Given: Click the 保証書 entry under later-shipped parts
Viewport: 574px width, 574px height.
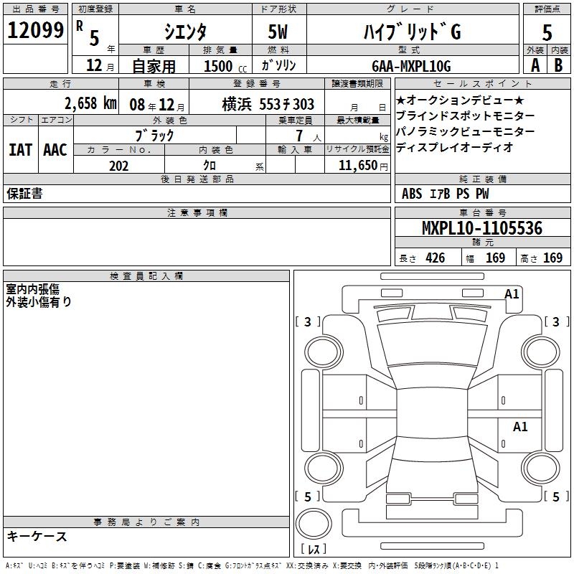Looking at the screenshot, I should pos(24,194).
